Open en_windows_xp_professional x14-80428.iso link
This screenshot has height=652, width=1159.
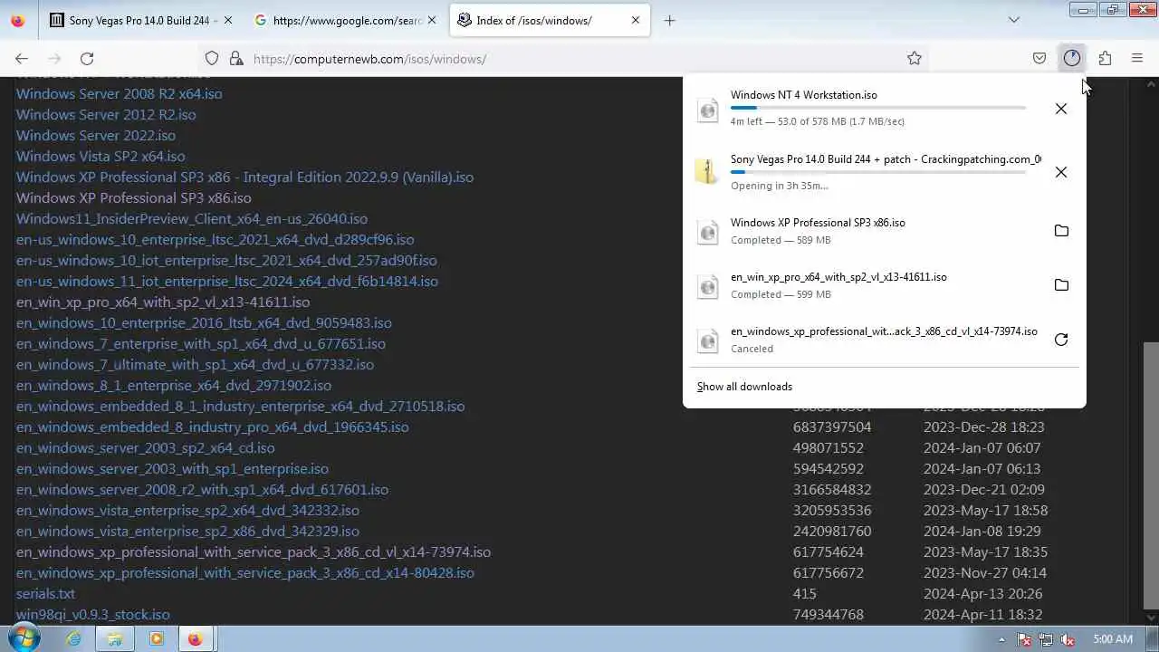coord(245,572)
